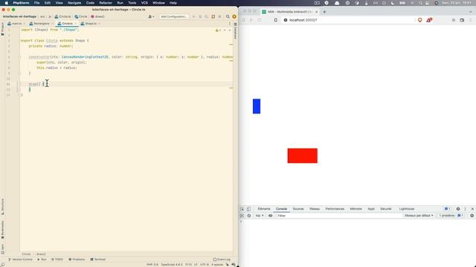The width and height of the screenshot is (476, 267).
Task: Clear the console with the clear icon
Action: point(249,216)
